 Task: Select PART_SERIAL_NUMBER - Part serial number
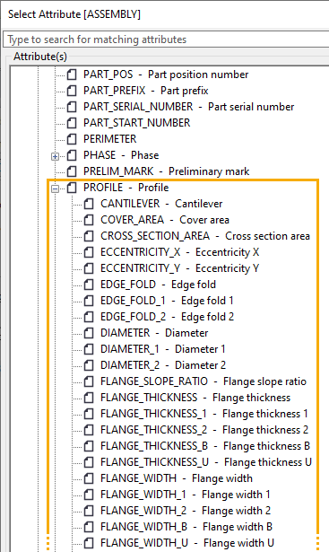point(189,107)
